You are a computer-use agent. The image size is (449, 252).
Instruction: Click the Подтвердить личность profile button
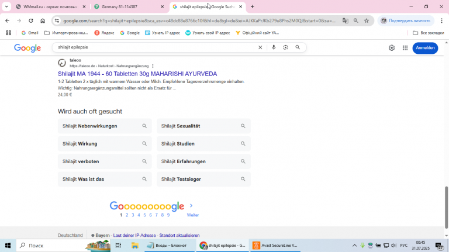pos(406,20)
